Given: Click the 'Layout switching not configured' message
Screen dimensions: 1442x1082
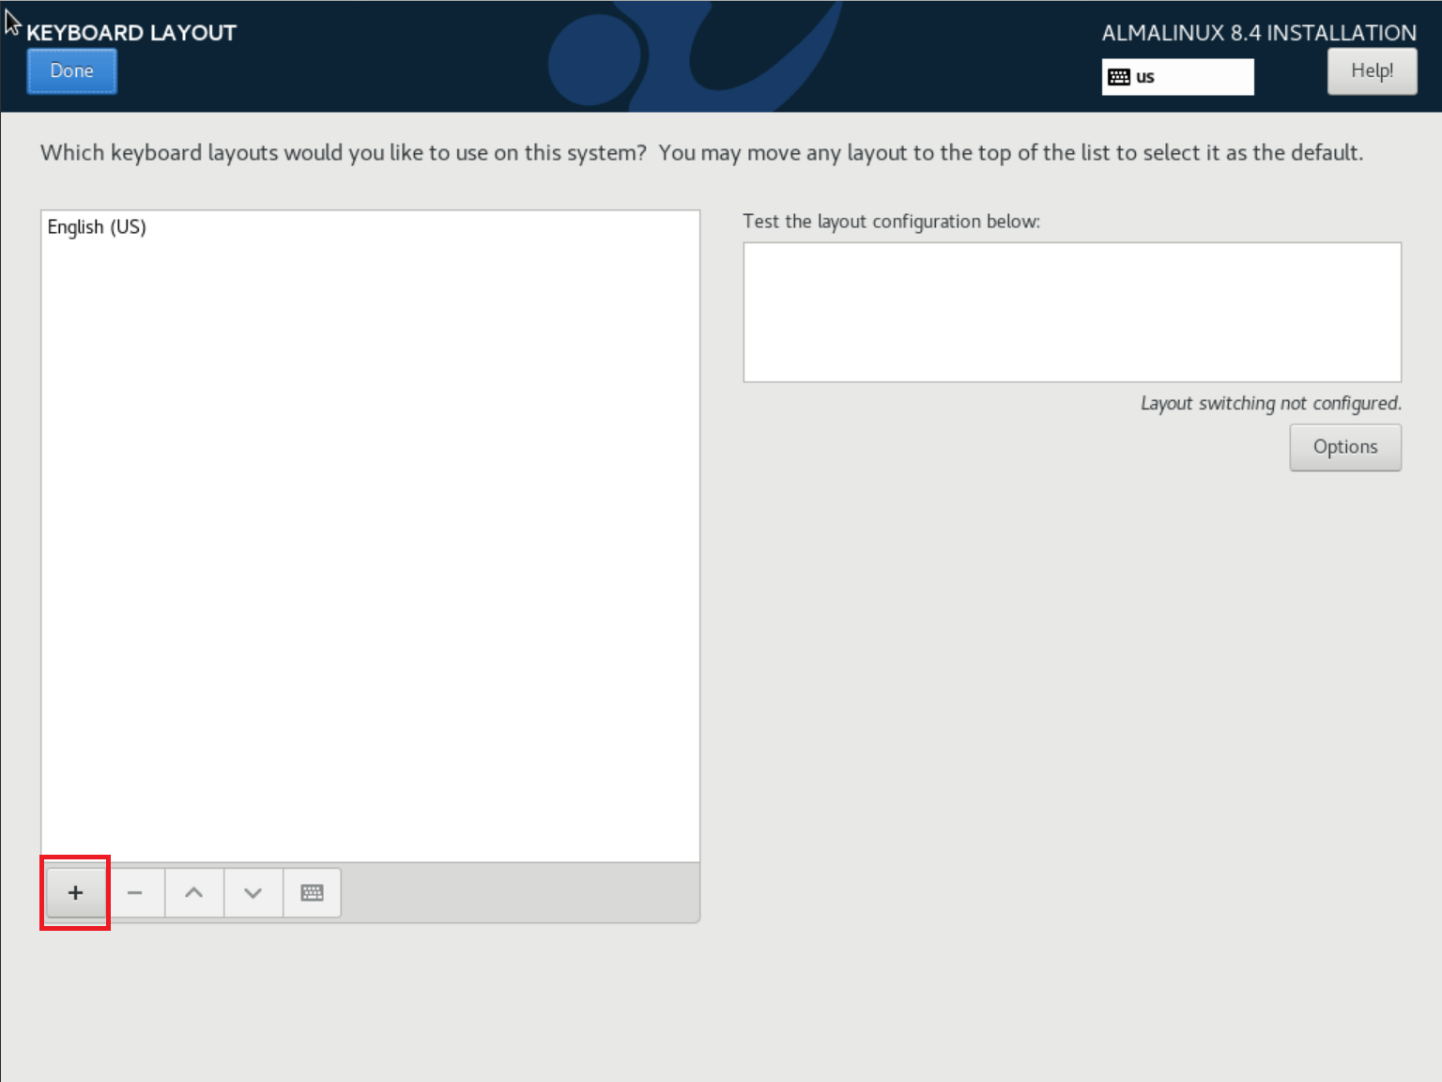Looking at the screenshot, I should point(1270,404).
